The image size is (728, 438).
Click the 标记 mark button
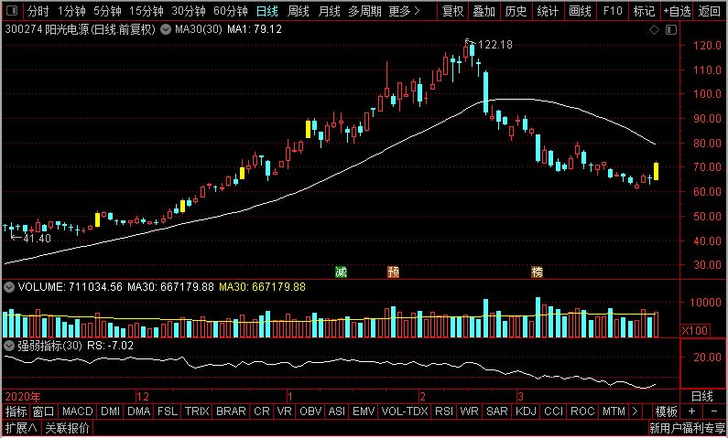(x=644, y=11)
